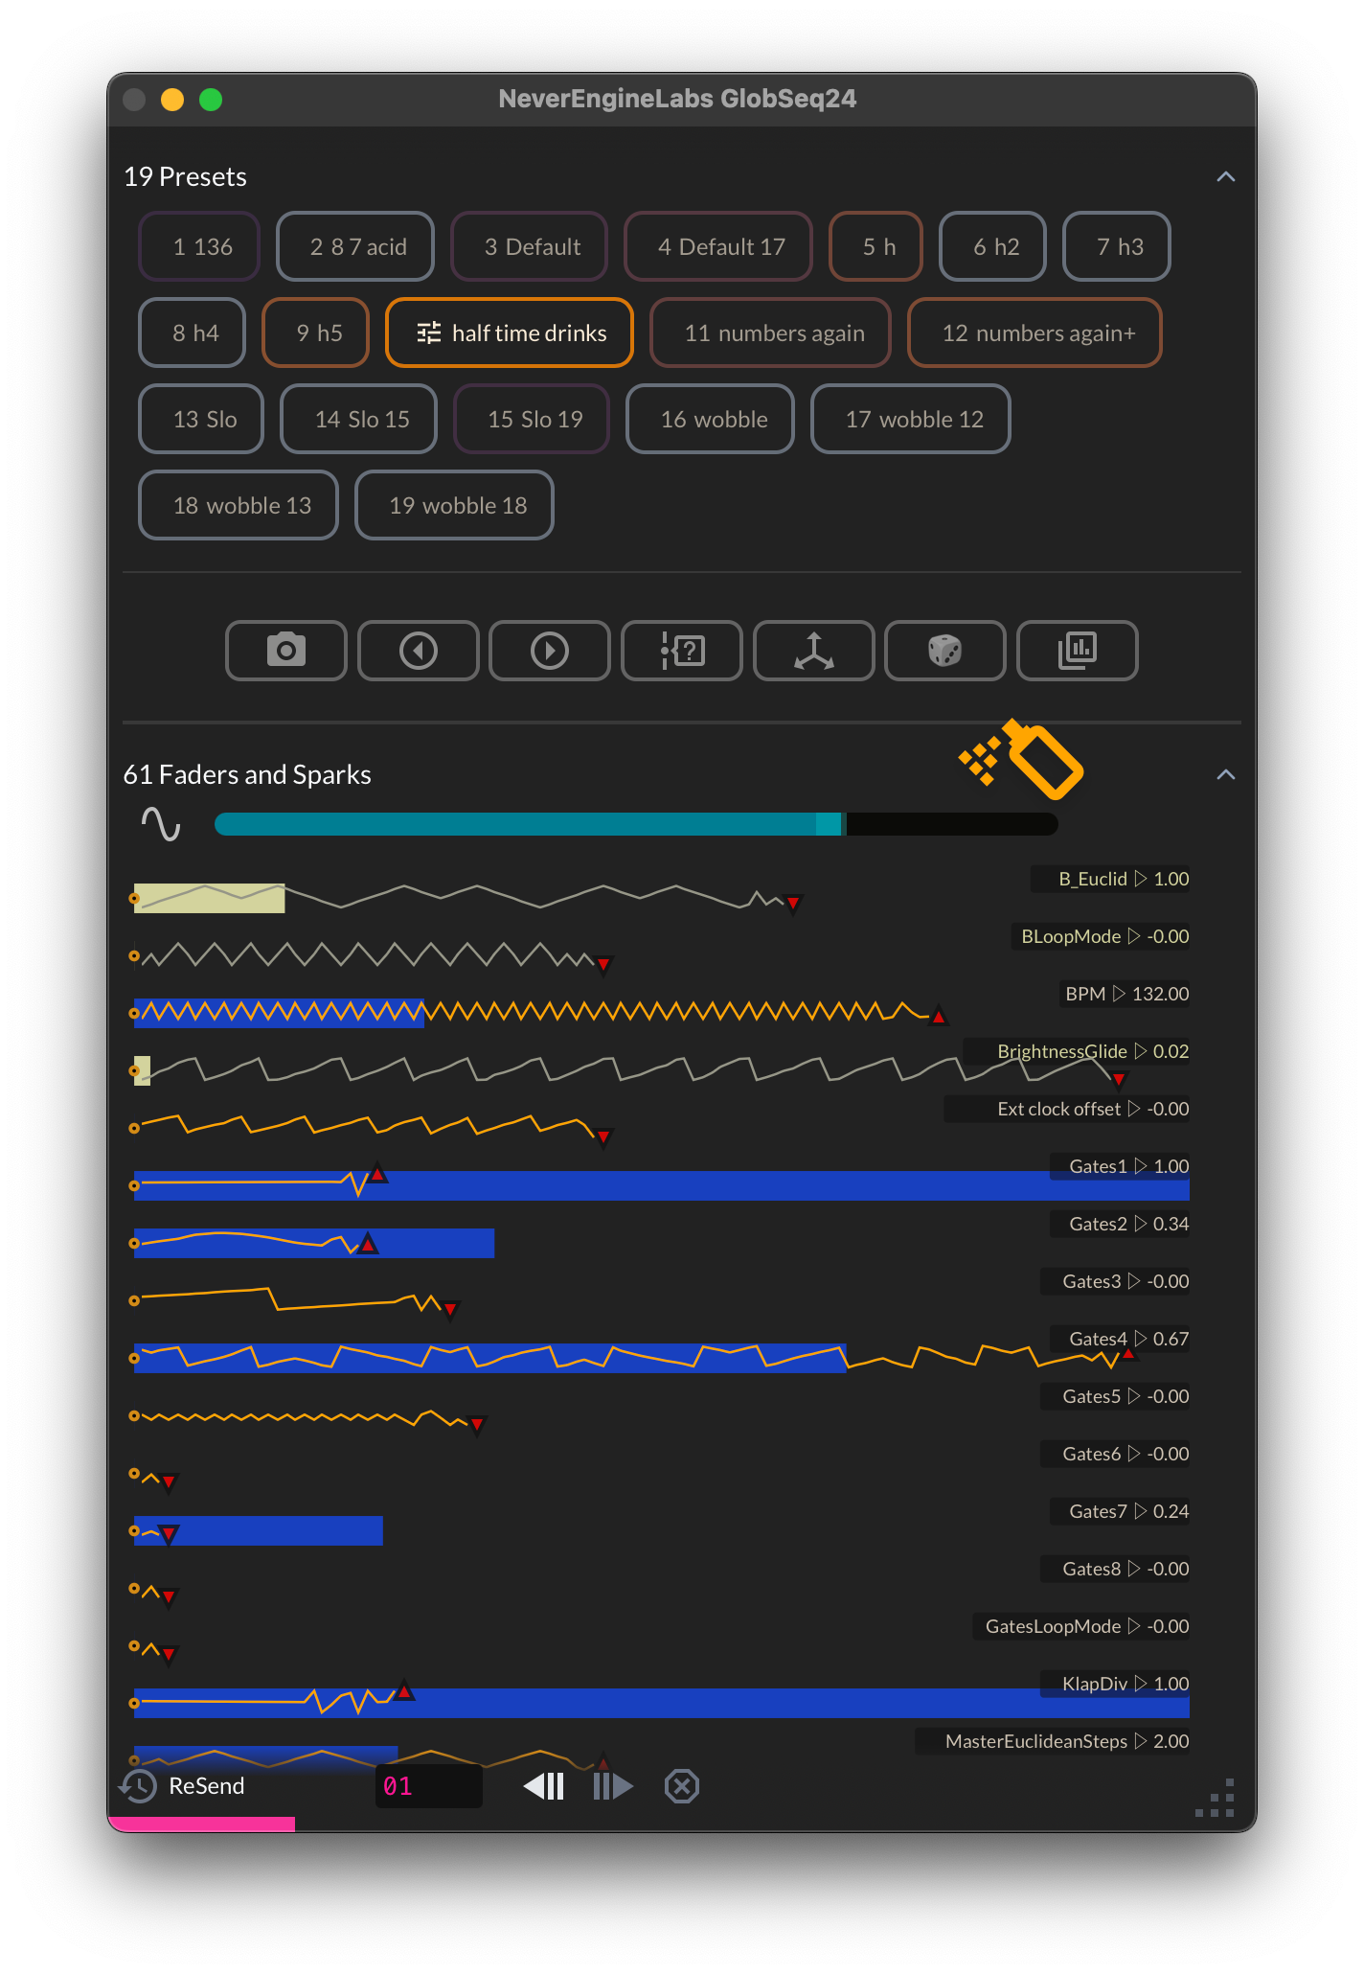Click the stacked chart icon

tap(1077, 651)
